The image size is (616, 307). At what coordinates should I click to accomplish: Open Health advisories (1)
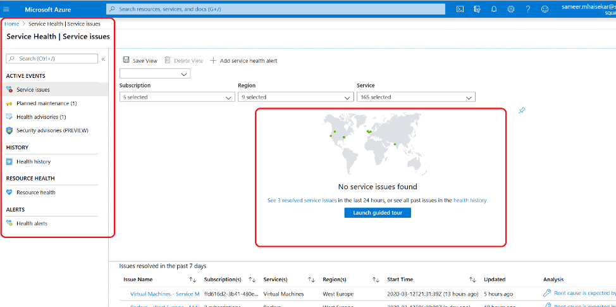41,116
